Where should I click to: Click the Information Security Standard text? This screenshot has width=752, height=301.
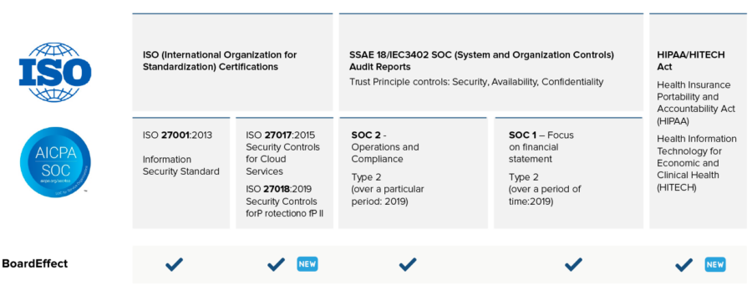(x=180, y=166)
